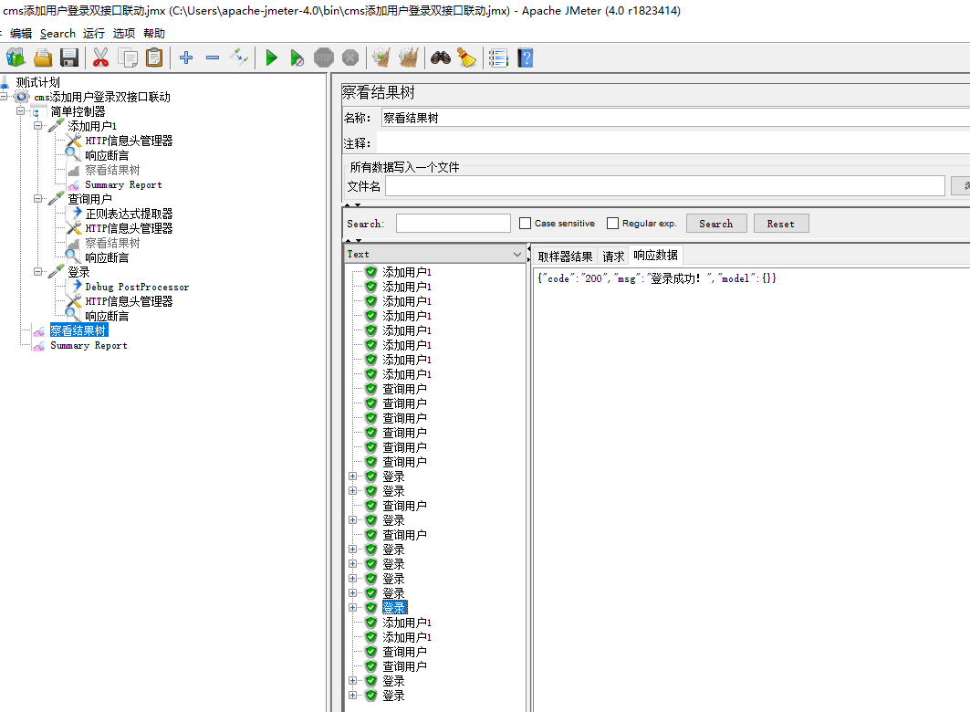Viewport: 970px width, 712px height.
Task: Copy element using toolbar copy icon
Action: (128, 58)
